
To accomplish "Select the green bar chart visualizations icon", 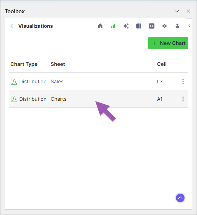I will pyautogui.click(x=113, y=26).
